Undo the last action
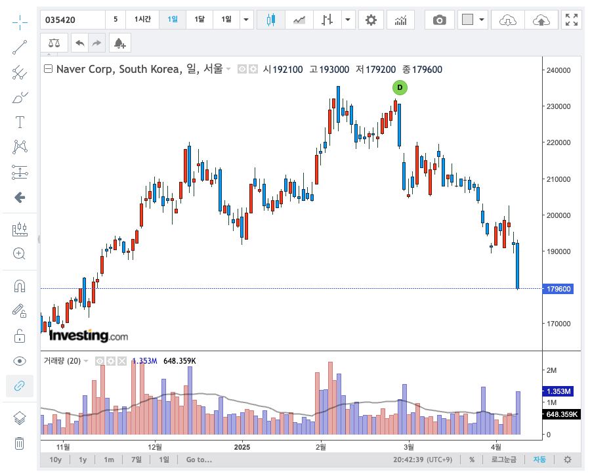590x474 pixels. [x=80, y=43]
